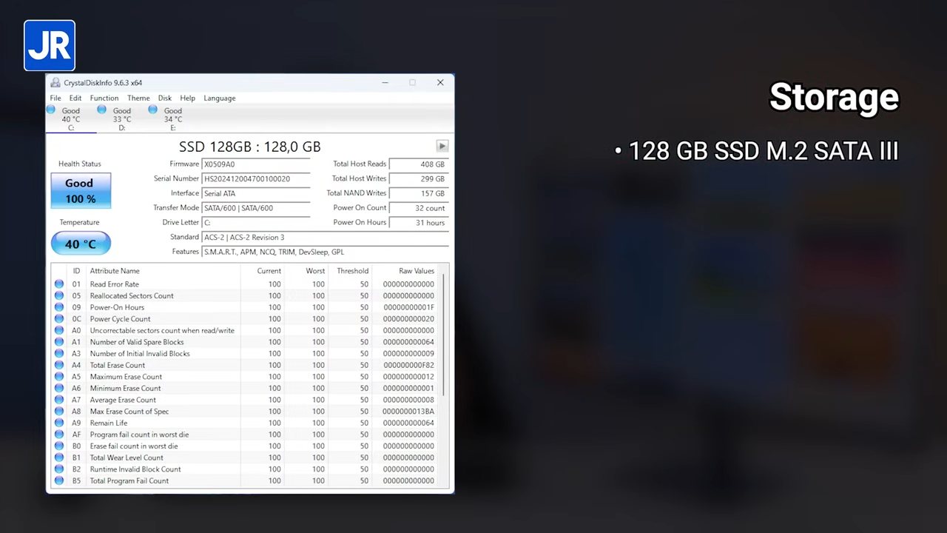
Task: Click the 40 °C temperature button
Action: (81, 244)
